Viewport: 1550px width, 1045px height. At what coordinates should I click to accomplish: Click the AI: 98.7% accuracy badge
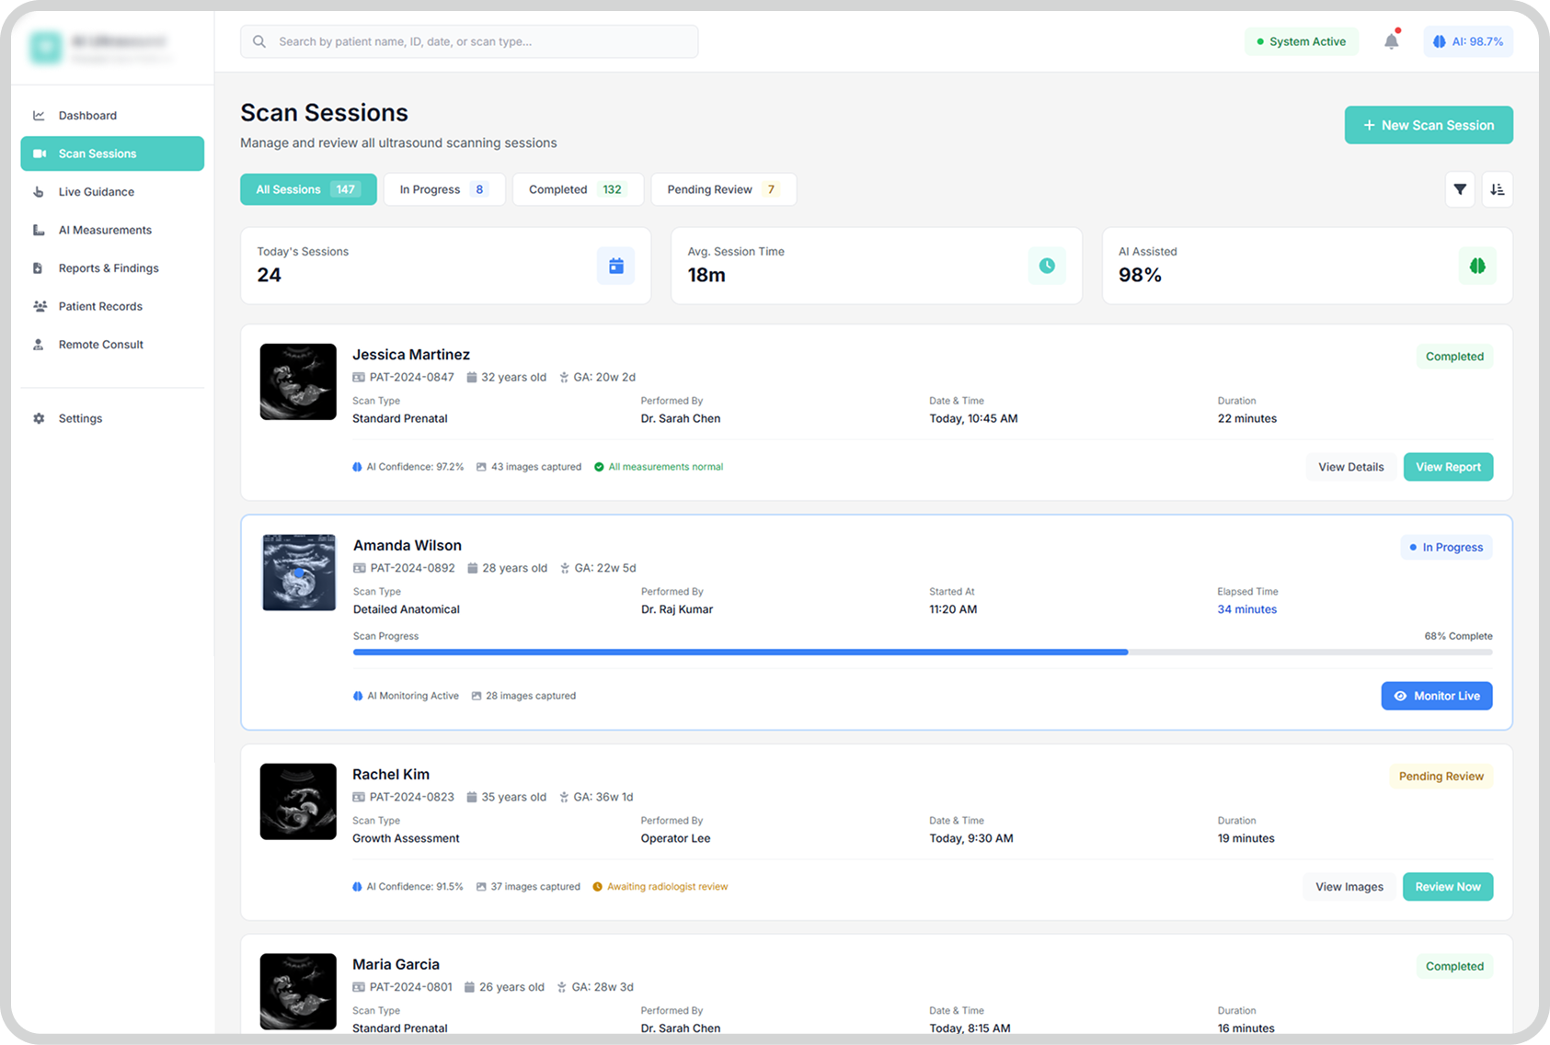1468,41
